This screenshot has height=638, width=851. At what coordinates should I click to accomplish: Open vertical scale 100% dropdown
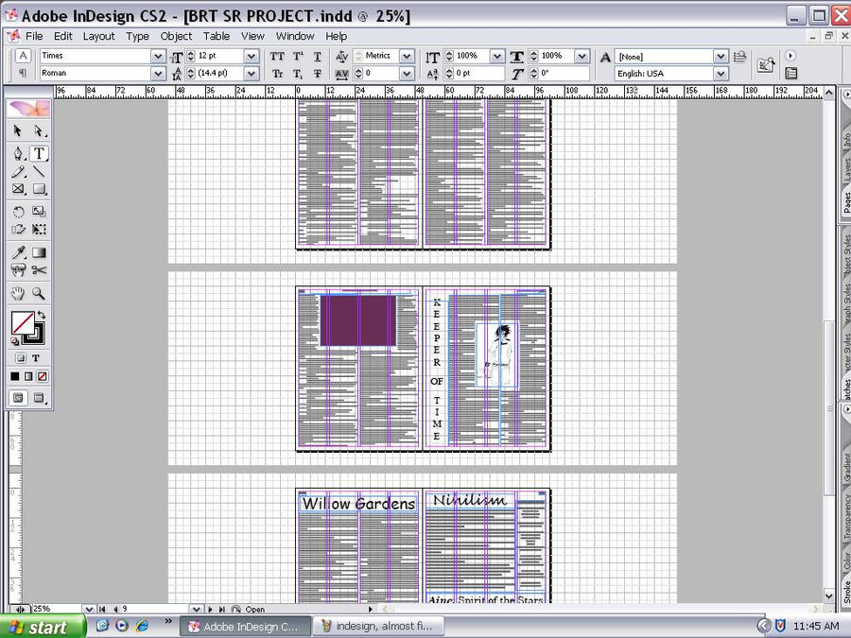click(496, 56)
